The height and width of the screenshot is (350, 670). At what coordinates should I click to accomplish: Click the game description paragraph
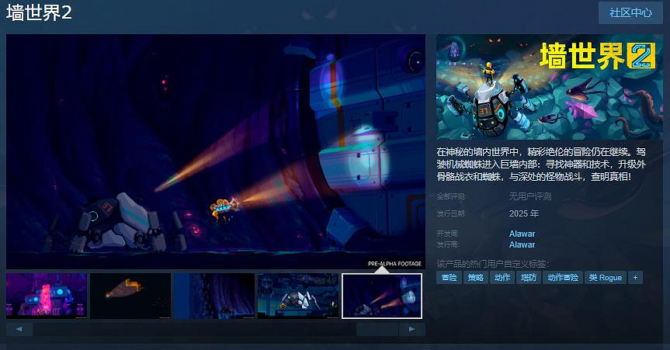[x=541, y=164]
